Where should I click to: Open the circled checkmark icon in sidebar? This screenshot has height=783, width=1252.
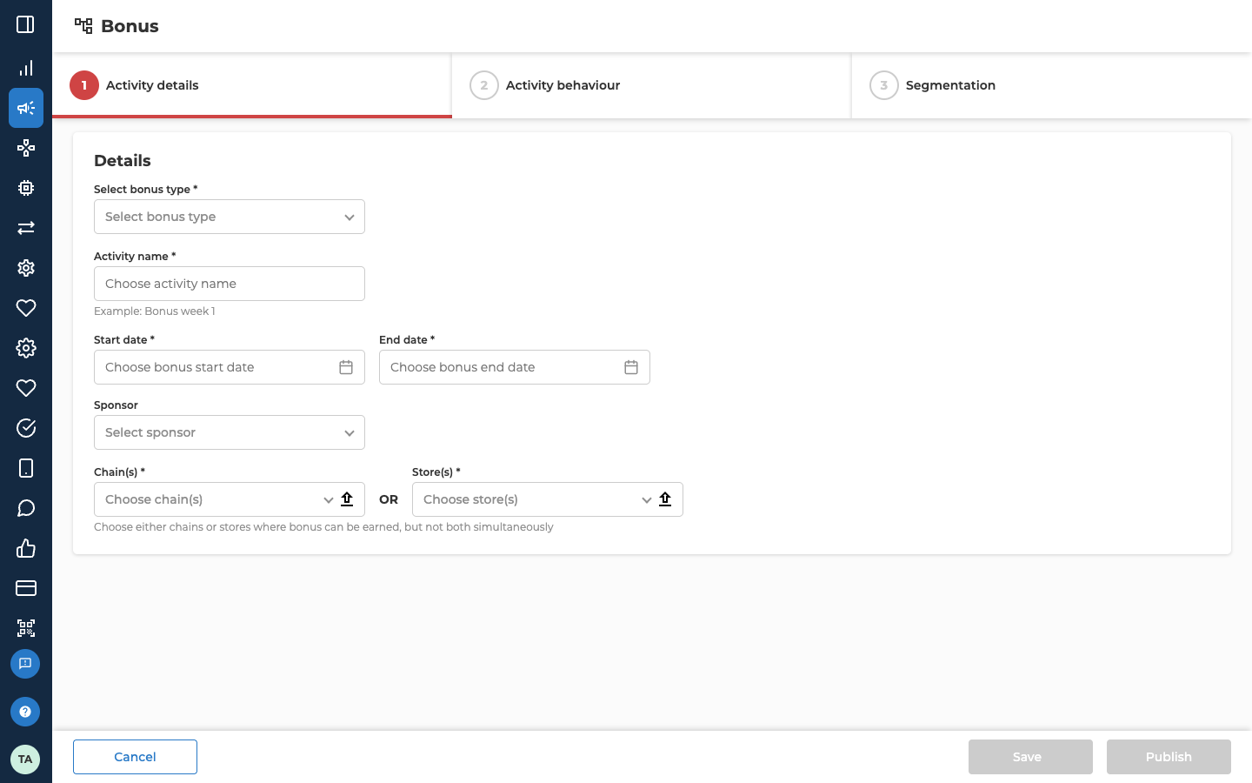point(26,428)
